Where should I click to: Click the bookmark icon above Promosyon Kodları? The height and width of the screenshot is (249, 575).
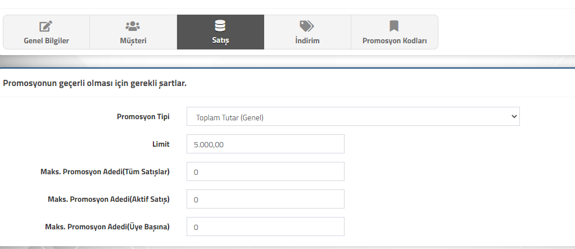click(x=394, y=26)
